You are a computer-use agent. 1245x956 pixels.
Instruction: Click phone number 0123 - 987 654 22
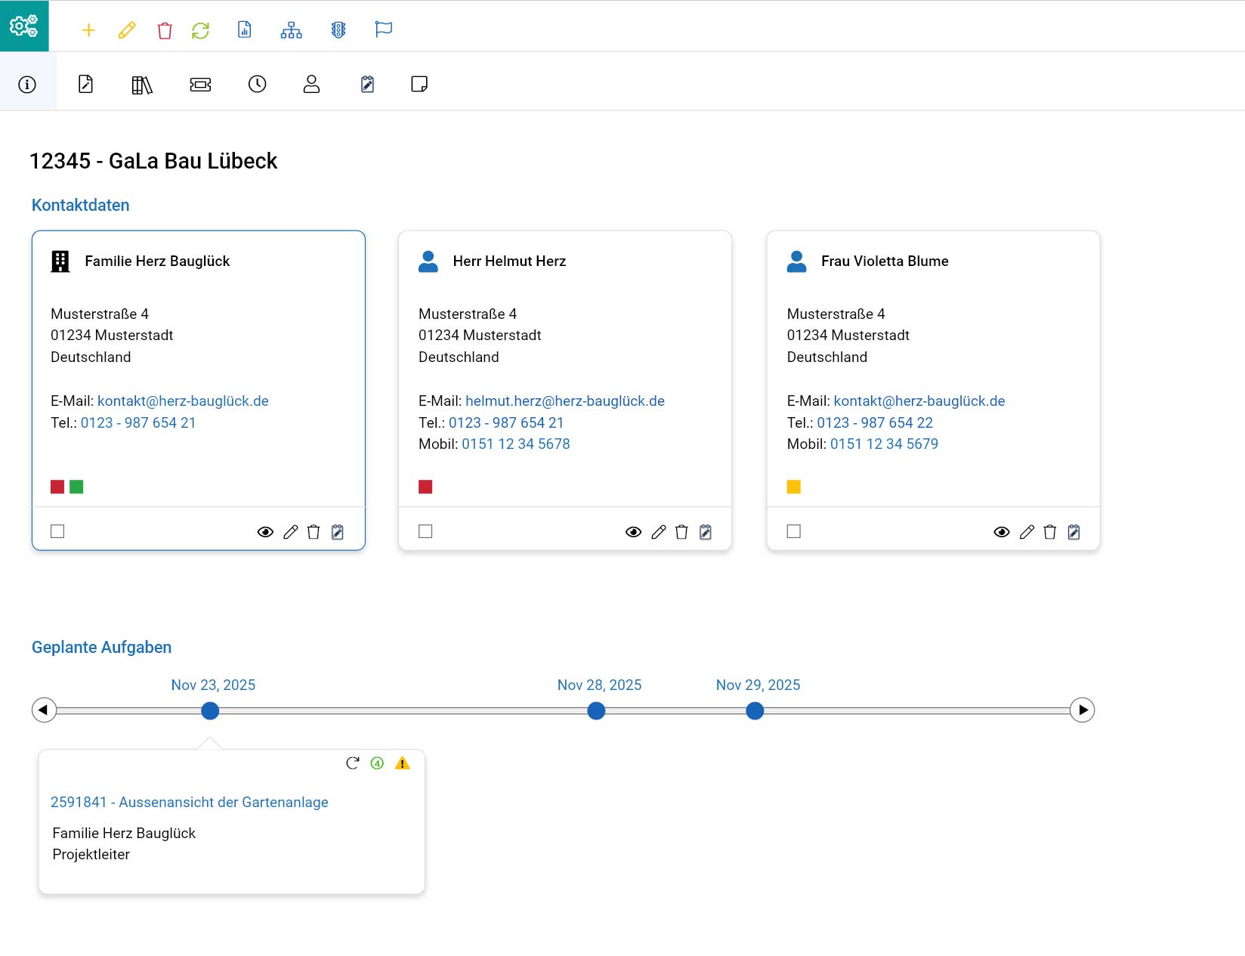(x=875, y=423)
